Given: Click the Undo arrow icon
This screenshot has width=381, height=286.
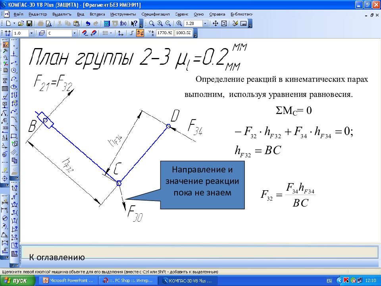Looking at the screenshot, I should click(x=88, y=23).
